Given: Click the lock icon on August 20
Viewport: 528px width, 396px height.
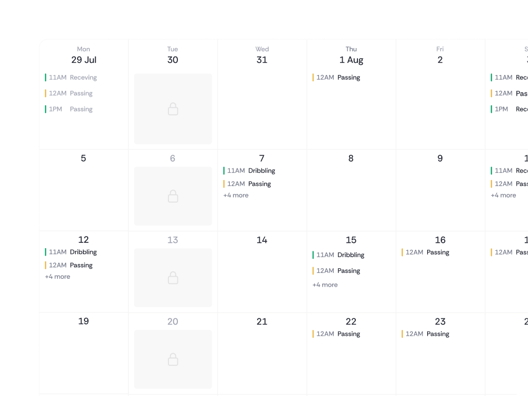Looking at the screenshot, I should point(172,360).
